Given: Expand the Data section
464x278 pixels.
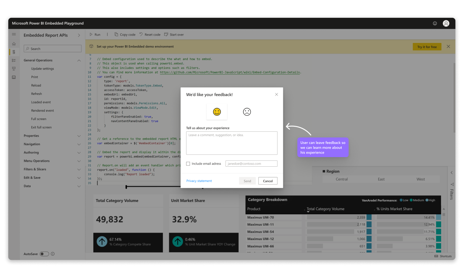Looking at the screenshot, I should (x=79, y=186).
